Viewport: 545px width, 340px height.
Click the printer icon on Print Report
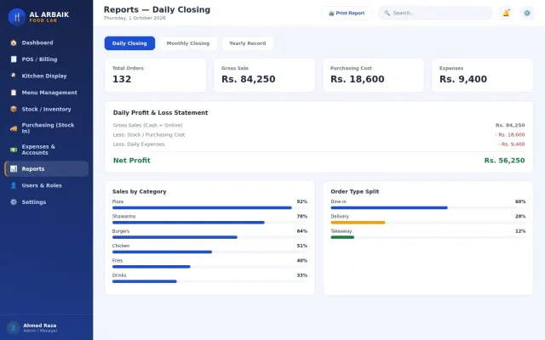(331, 14)
